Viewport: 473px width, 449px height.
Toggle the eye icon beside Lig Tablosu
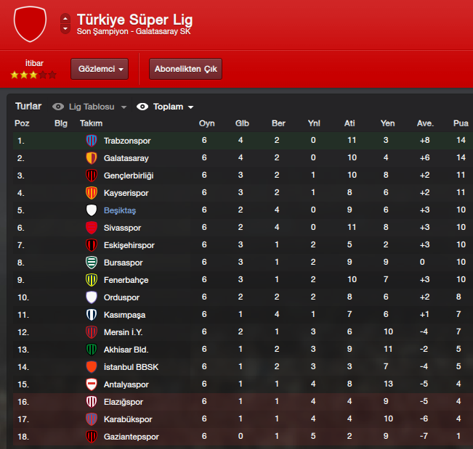coord(58,107)
